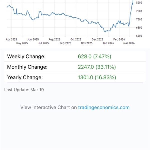Click the monthly change value 2247.0 (33.11%)
This screenshot has height=150, width=150.
97,67
